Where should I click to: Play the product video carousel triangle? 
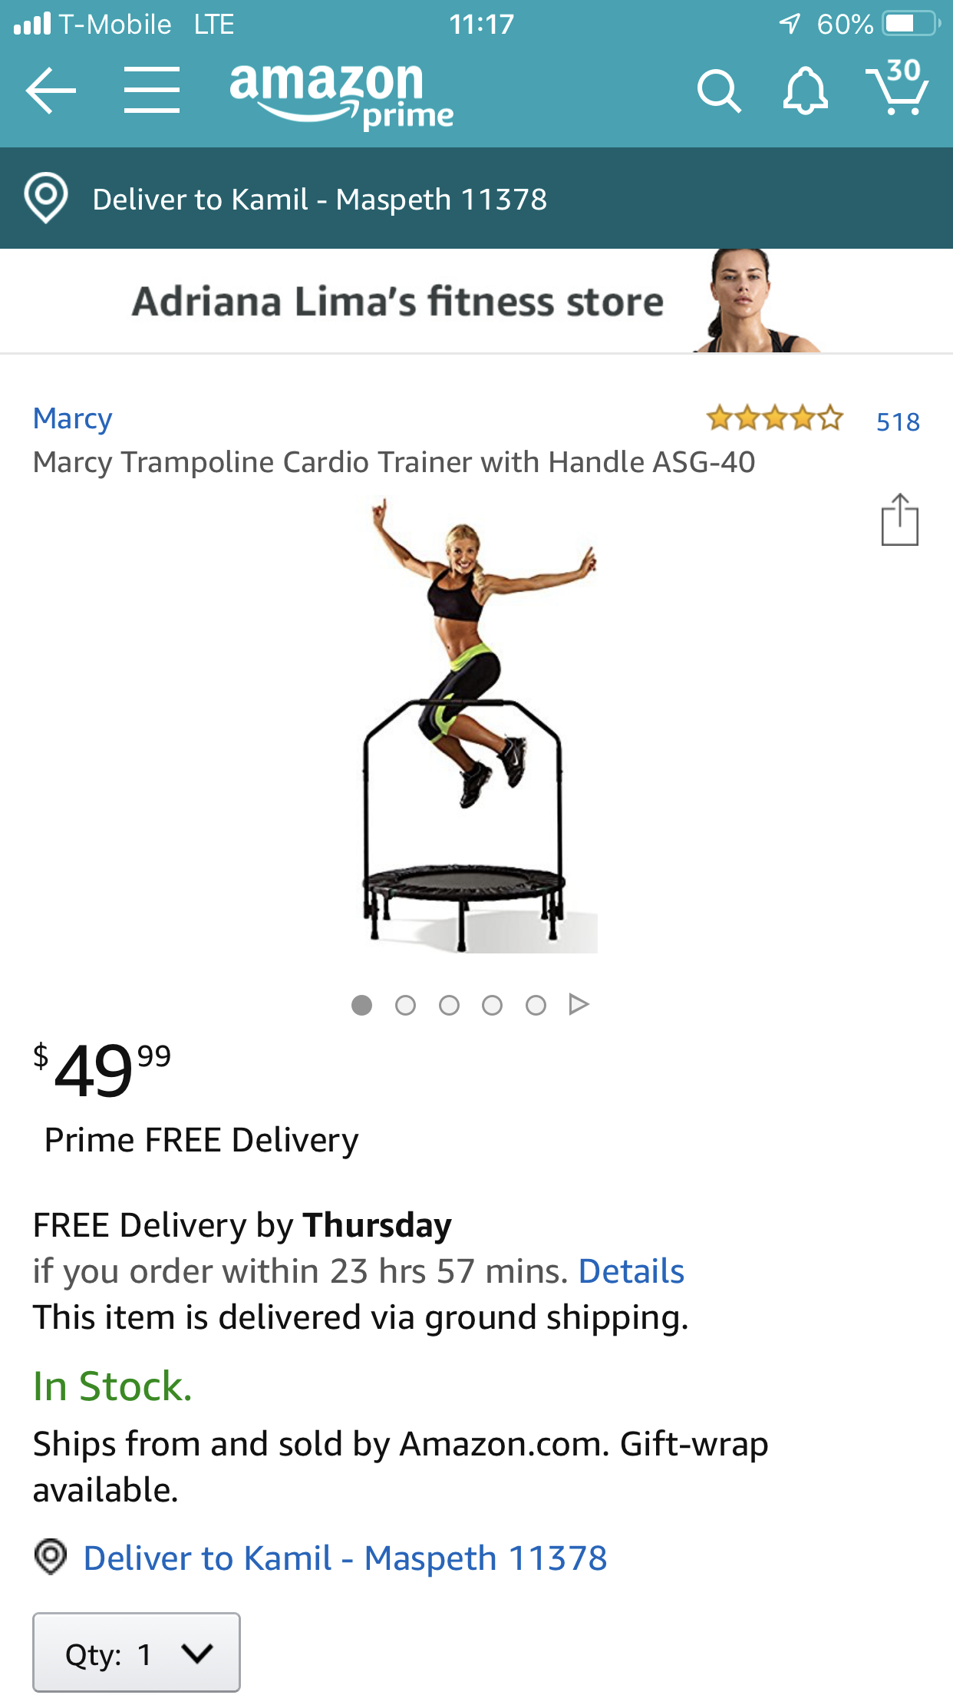(x=579, y=1004)
